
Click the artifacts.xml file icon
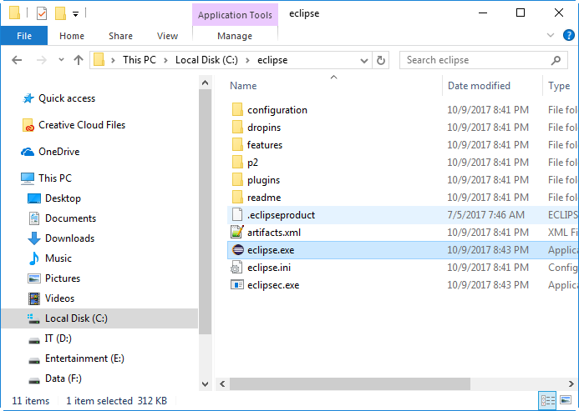click(x=237, y=233)
